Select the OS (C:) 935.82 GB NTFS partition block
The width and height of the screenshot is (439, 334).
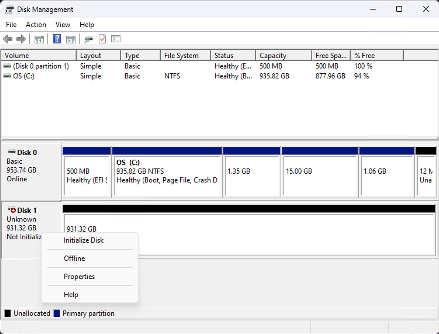coord(167,173)
